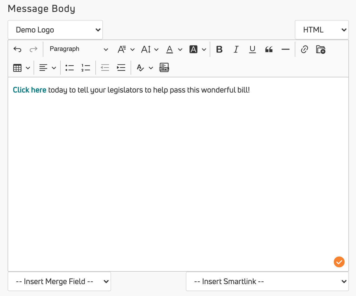This screenshot has width=356, height=296.
Task: Click the 'Click here' link text
Action: (x=30, y=90)
